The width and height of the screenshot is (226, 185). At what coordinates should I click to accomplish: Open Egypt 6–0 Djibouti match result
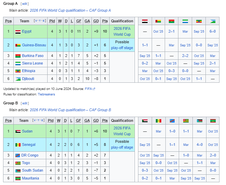[212, 31]
